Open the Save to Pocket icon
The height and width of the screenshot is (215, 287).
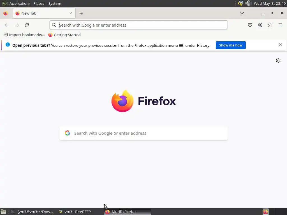click(250, 25)
